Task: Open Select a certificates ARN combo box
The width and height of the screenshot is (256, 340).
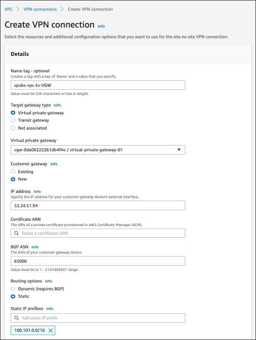Action: tap(101, 233)
